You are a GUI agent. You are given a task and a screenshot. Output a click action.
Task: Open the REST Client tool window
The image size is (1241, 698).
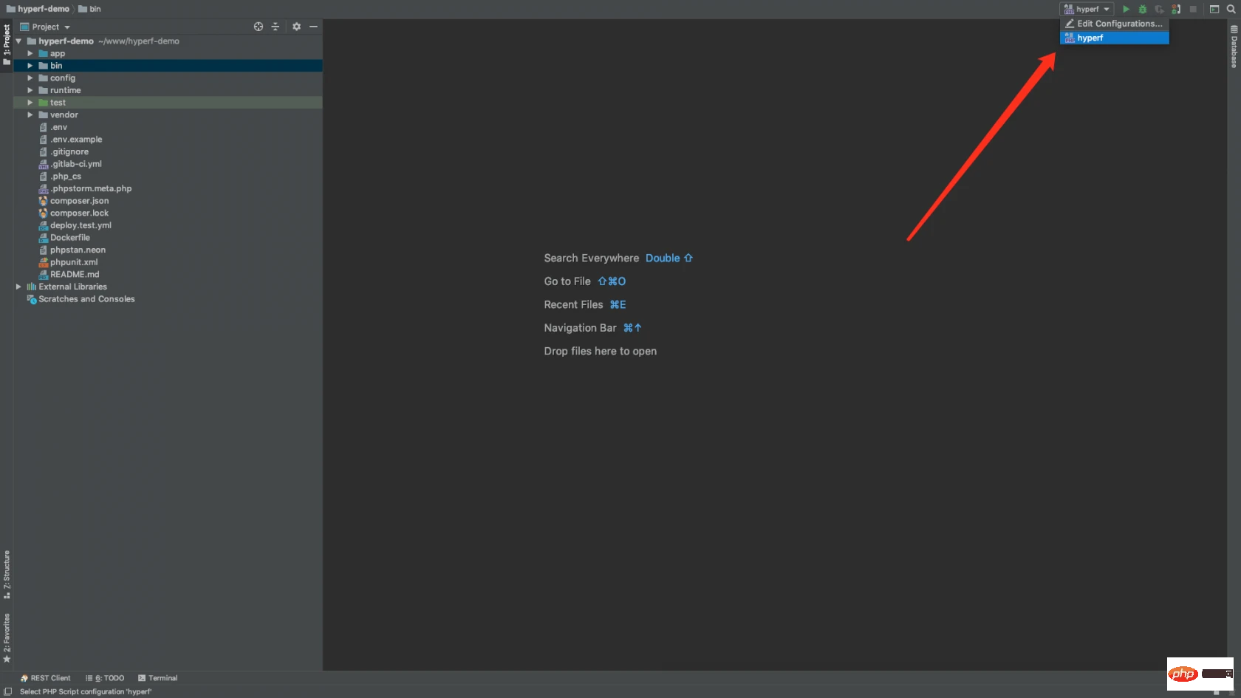click(x=46, y=678)
